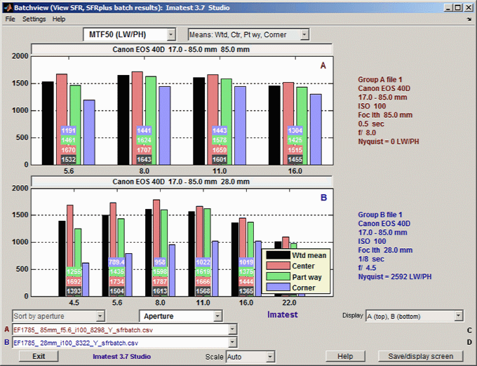Image resolution: width=477 pixels, height=366 pixels.
Task: Click the 1455 weighted mean label in chart A
Action: (295, 159)
